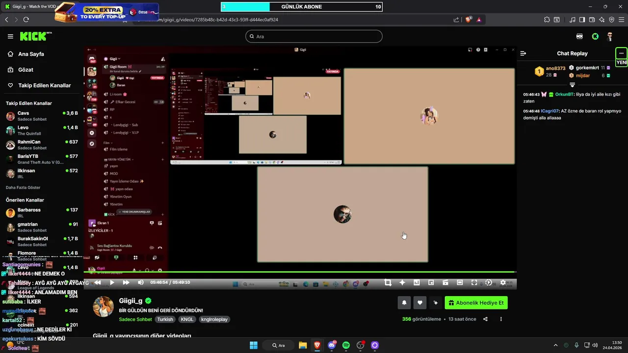628x353 pixels.
Task: Open the user profile avatar
Action: pyautogui.click(x=610, y=36)
